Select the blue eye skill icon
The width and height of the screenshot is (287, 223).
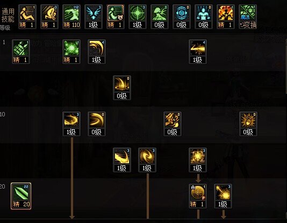[x=182, y=17]
